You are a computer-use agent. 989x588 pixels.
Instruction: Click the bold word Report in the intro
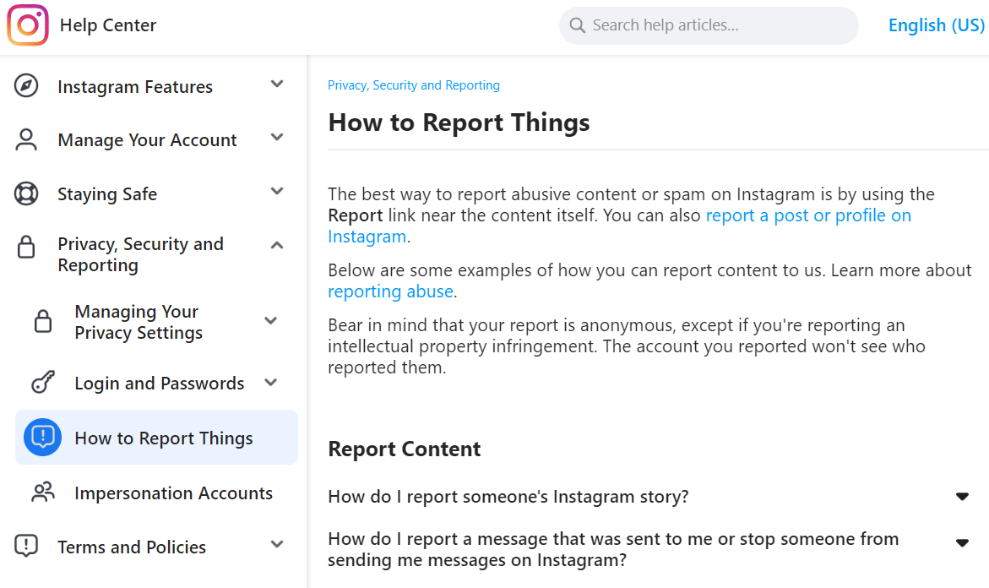(355, 215)
